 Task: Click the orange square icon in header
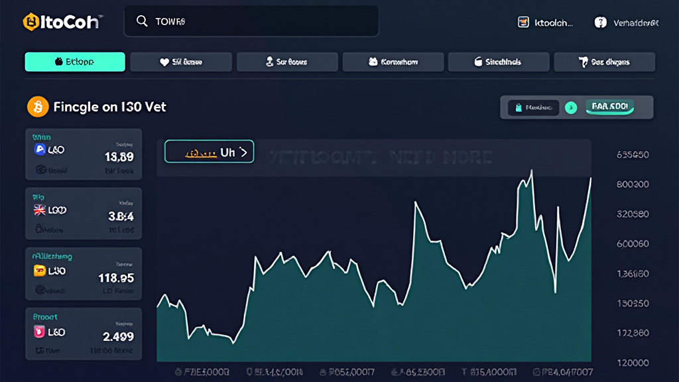point(523,23)
